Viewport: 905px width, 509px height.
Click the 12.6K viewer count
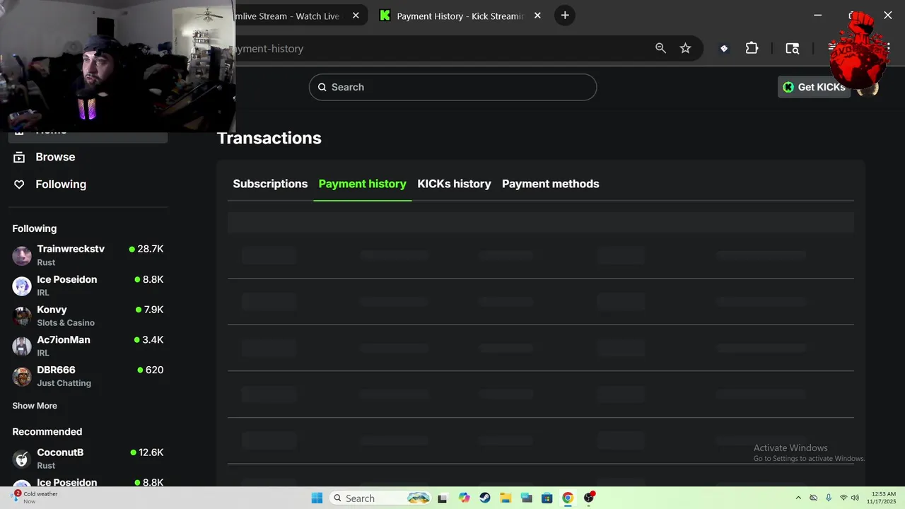tap(151, 452)
